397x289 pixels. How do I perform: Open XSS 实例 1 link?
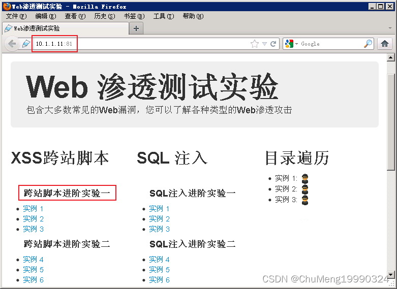click(33, 209)
